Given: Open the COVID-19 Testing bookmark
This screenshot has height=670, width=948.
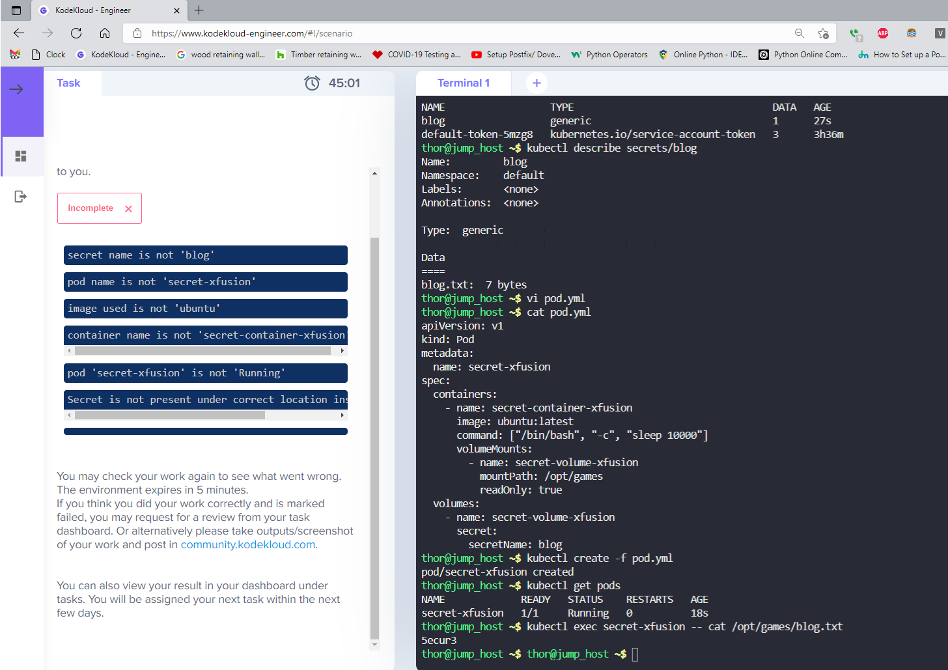Looking at the screenshot, I should pos(417,55).
